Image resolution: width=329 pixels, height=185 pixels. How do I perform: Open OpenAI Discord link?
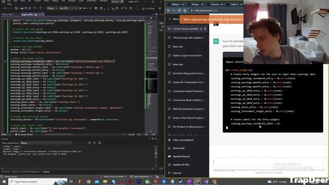click(181, 156)
